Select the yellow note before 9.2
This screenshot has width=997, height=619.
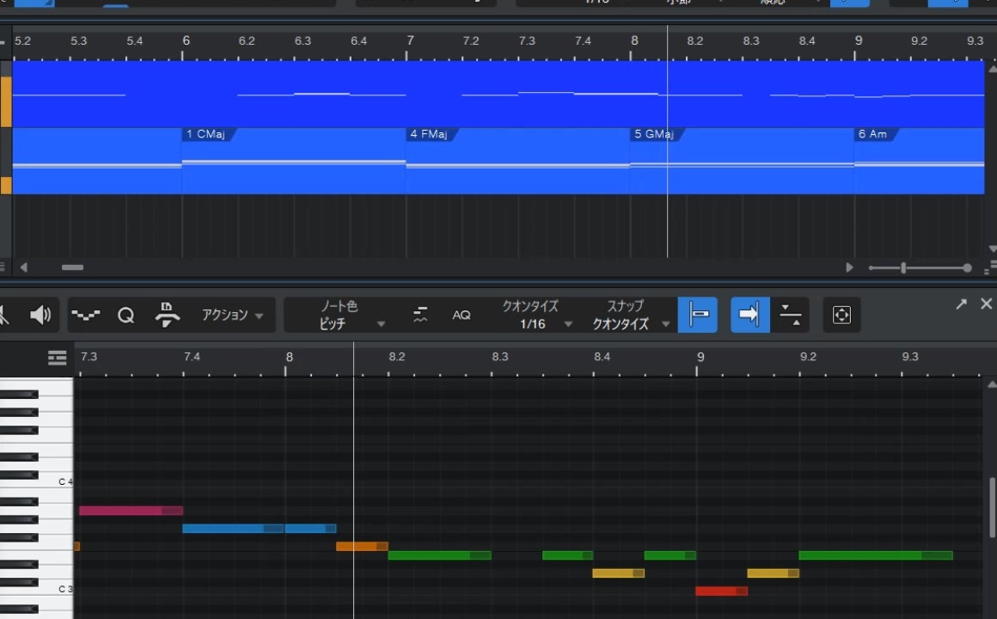point(774,573)
